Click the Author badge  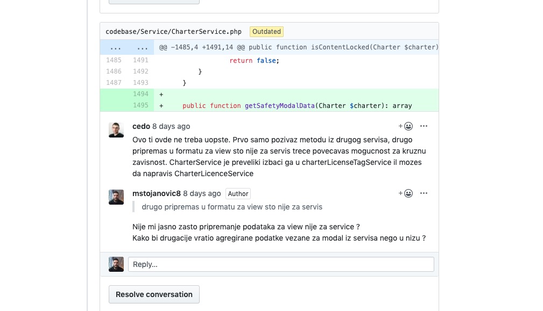pos(238,193)
